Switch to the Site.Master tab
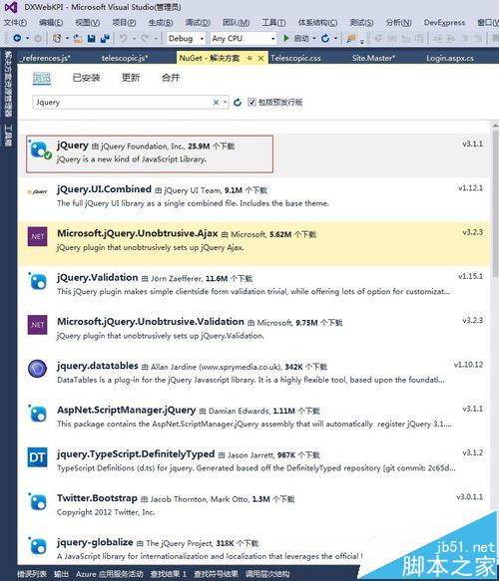Image resolution: width=499 pixels, height=581 pixels. click(x=373, y=58)
